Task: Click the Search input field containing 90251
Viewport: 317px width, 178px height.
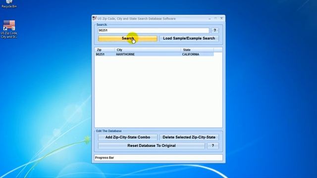Action: [x=154, y=31]
